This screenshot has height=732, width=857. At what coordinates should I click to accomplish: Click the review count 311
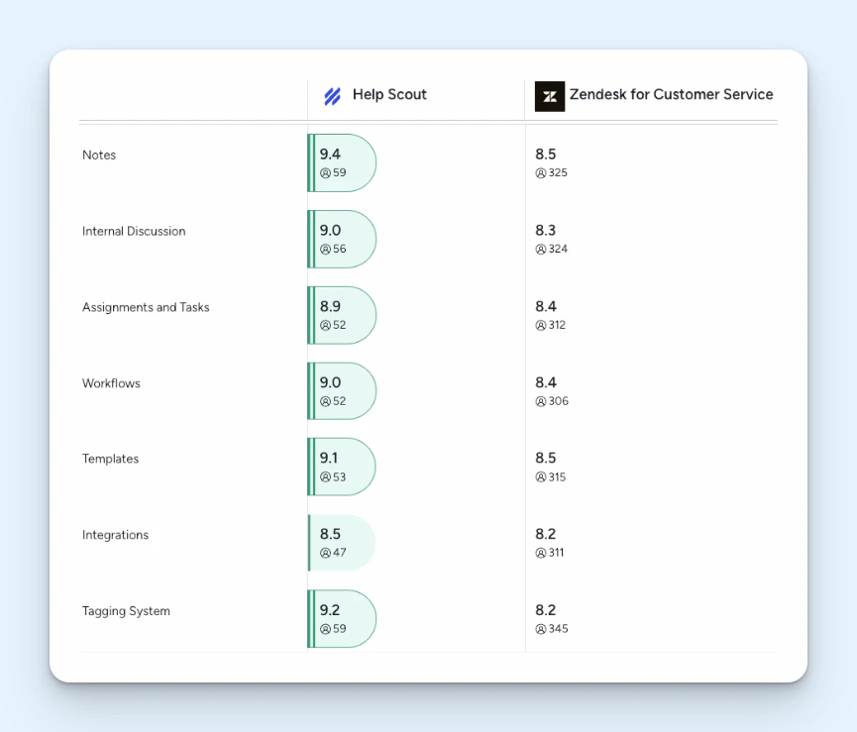click(557, 553)
